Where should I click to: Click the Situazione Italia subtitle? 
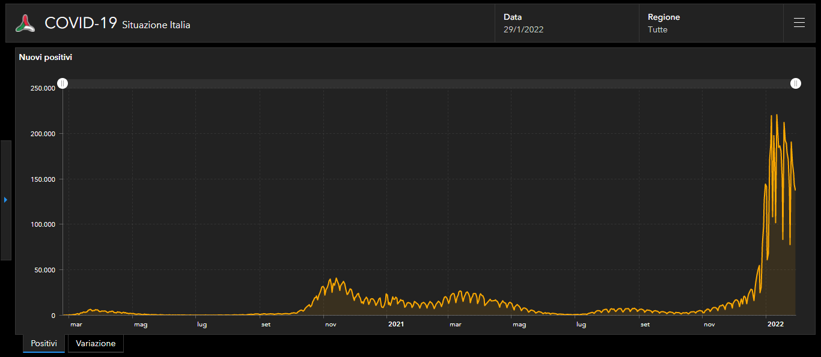tap(156, 25)
